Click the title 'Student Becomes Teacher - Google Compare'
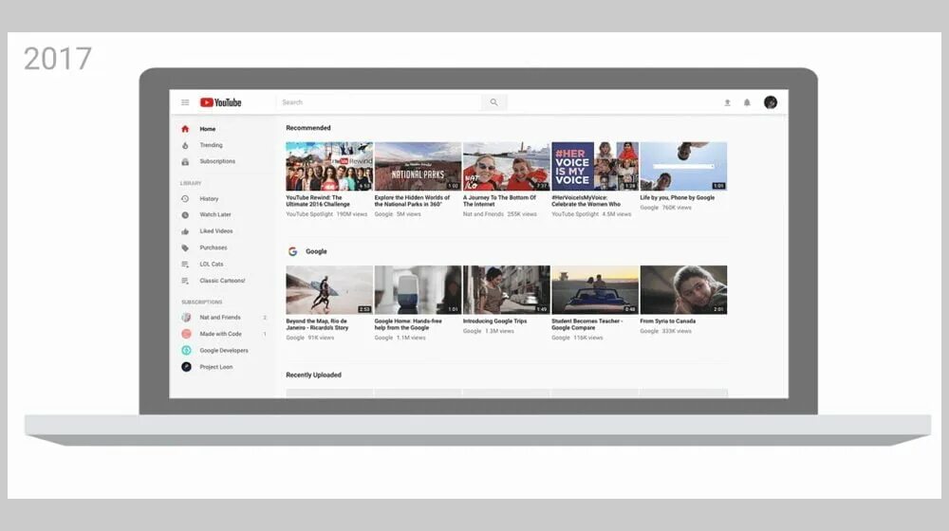Image resolution: width=949 pixels, height=531 pixels. [x=587, y=324]
